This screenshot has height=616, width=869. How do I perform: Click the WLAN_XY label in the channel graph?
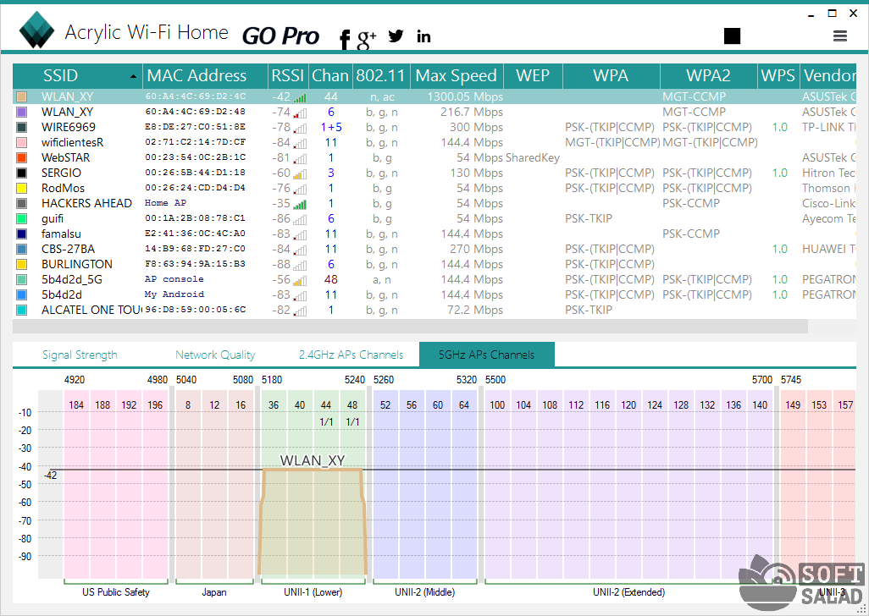click(x=313, y=460)
